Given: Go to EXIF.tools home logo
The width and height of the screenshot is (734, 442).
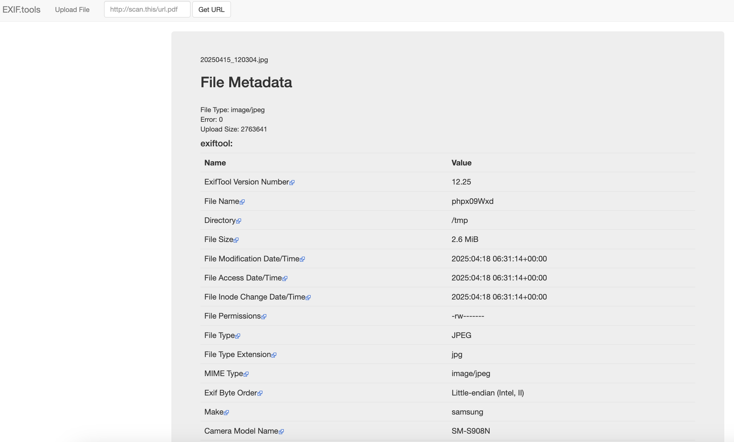Looking at the screenshot, I should pyautogui.click(x=21, y=10).
